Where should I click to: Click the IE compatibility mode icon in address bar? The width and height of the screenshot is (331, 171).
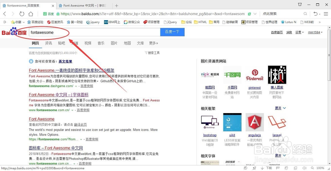249,14
